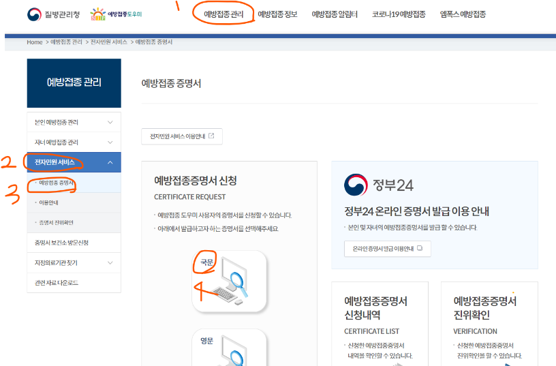Select 자녀 예방접종 관리 in the sidebar
Screen dimensions: 556x366
[x=74, y=142]
